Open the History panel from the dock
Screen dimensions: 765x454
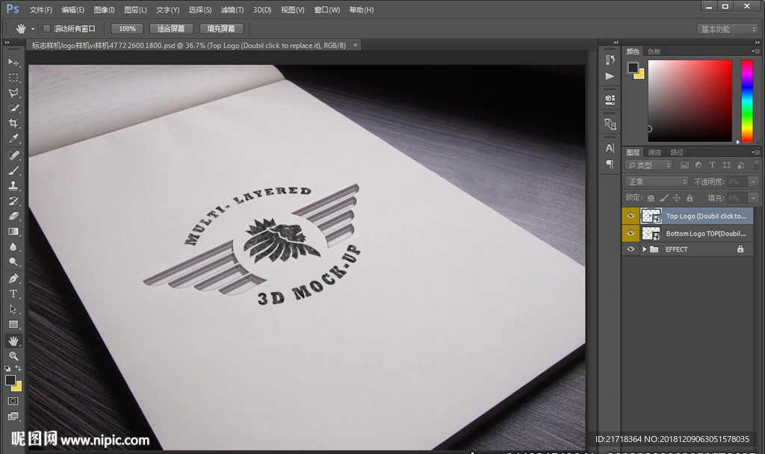(x=610, y=60)
